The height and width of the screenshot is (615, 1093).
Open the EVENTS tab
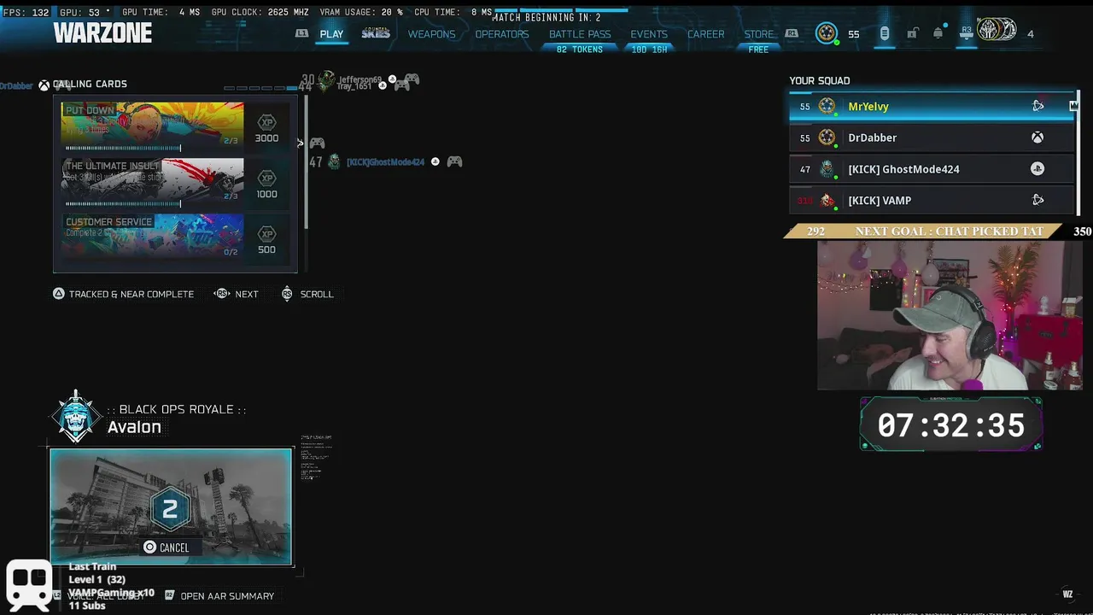point(649,34)
